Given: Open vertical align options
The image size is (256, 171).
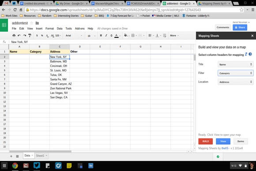Looking at the screenshot, I should coord(158,35).
